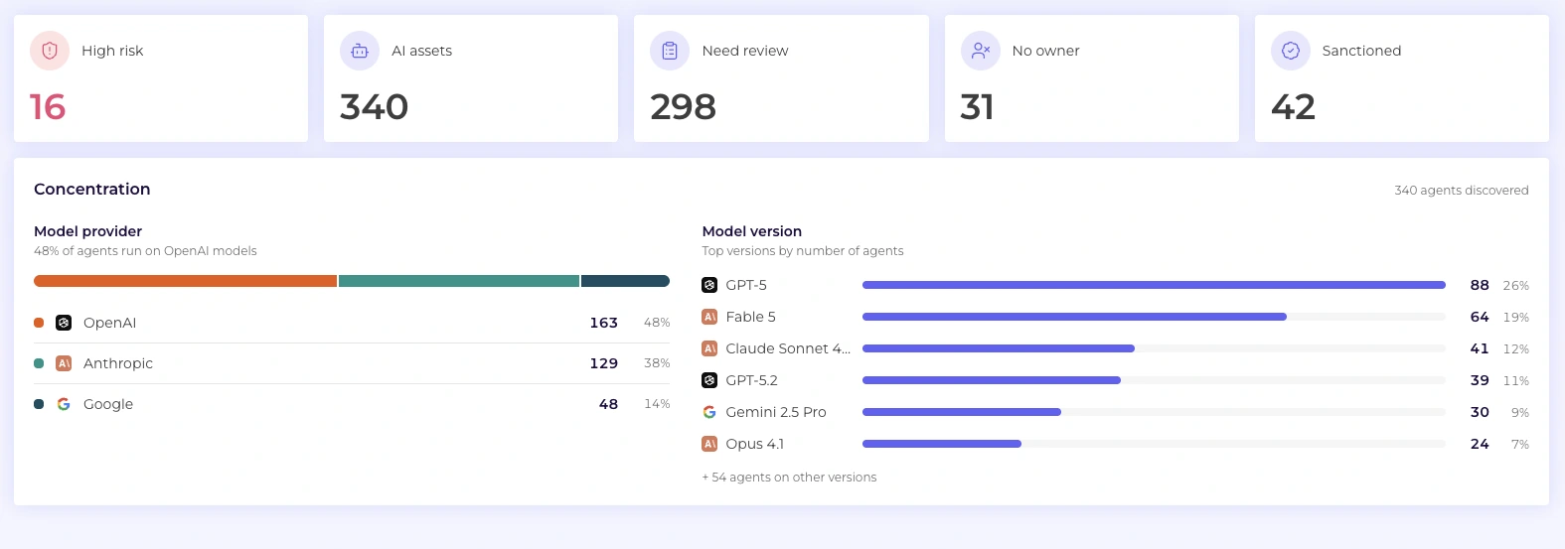Click the No owner person icon
The height and width of the screenshot is (549, 1565).
coord(981,51)
